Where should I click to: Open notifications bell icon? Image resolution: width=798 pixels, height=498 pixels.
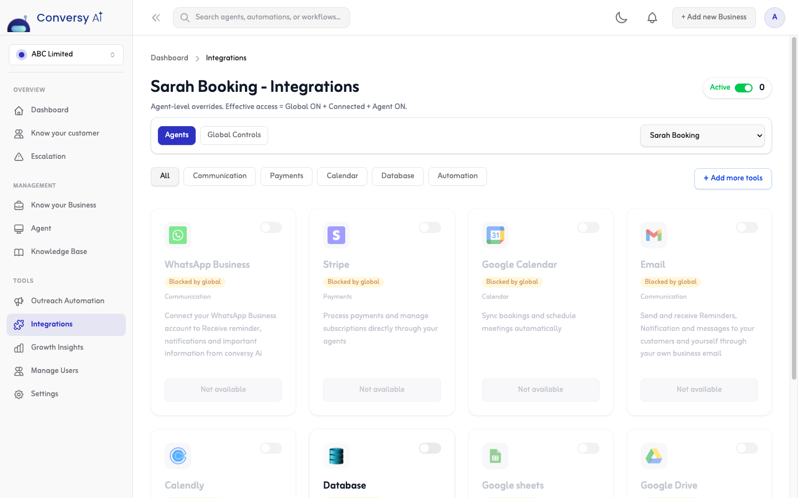(652, 18)
